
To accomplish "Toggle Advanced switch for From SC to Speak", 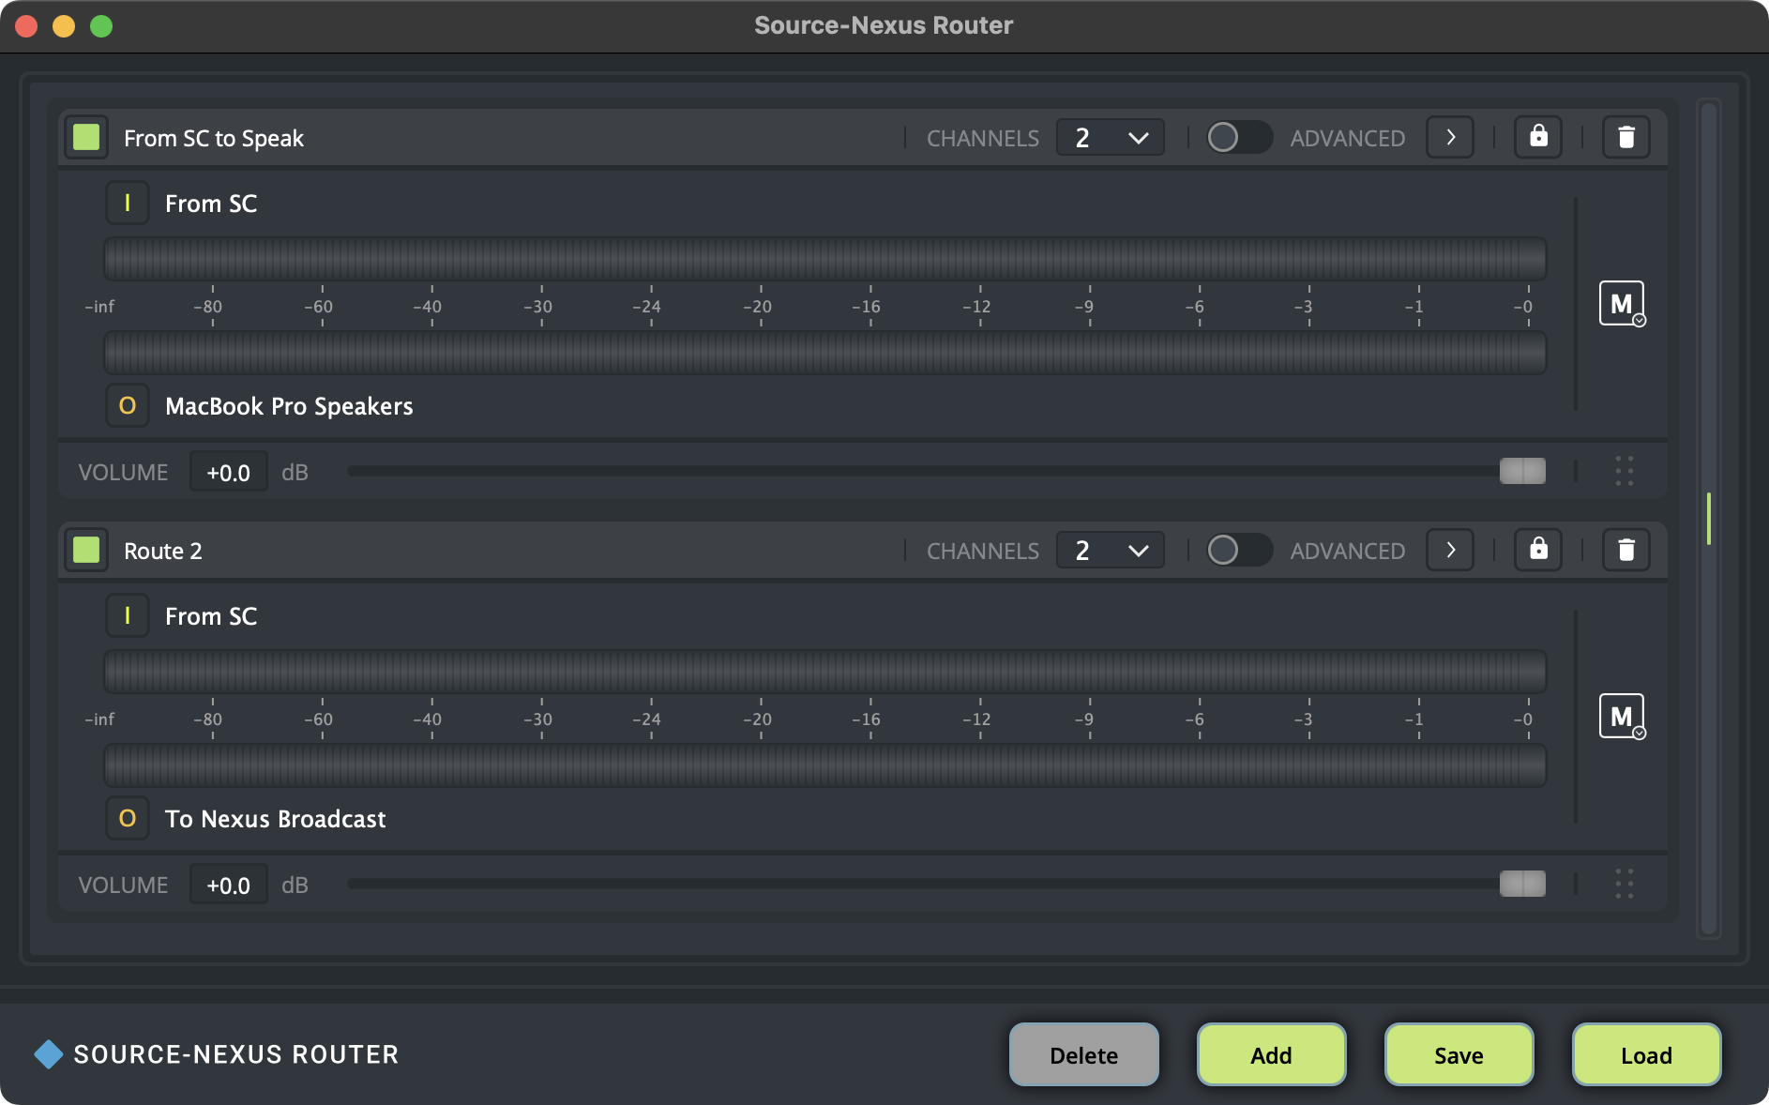I will (1238, 138).
